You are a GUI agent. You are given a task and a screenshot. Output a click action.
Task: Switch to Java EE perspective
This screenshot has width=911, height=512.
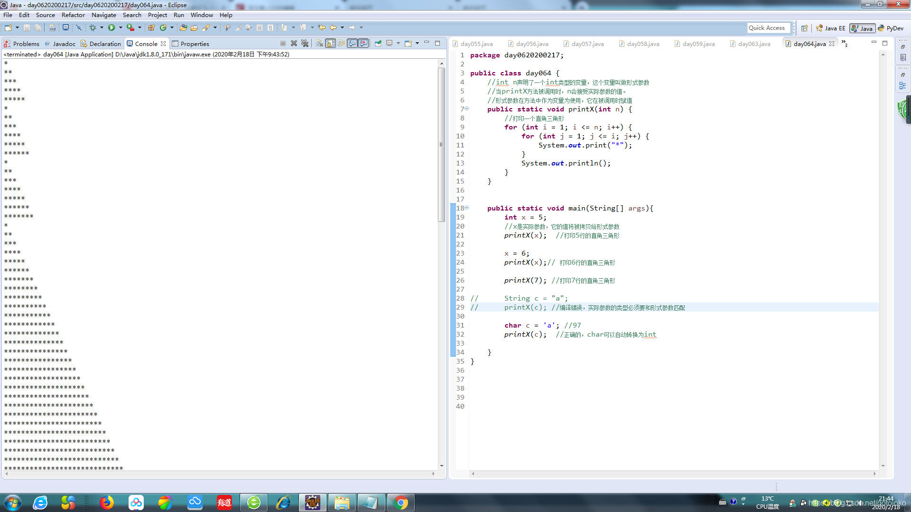point(830,28)
